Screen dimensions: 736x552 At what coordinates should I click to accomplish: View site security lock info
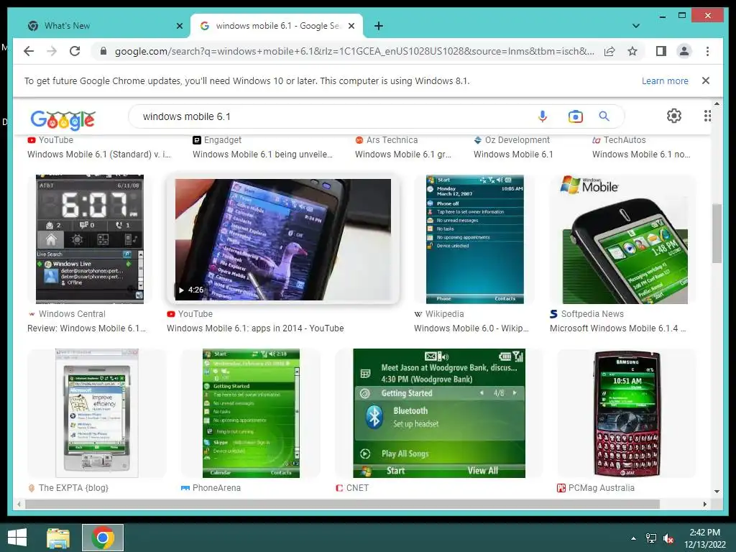point(103,51)
